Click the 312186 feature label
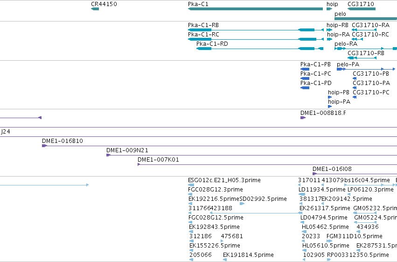Screen dimensions: 397x262 point(201,236)
